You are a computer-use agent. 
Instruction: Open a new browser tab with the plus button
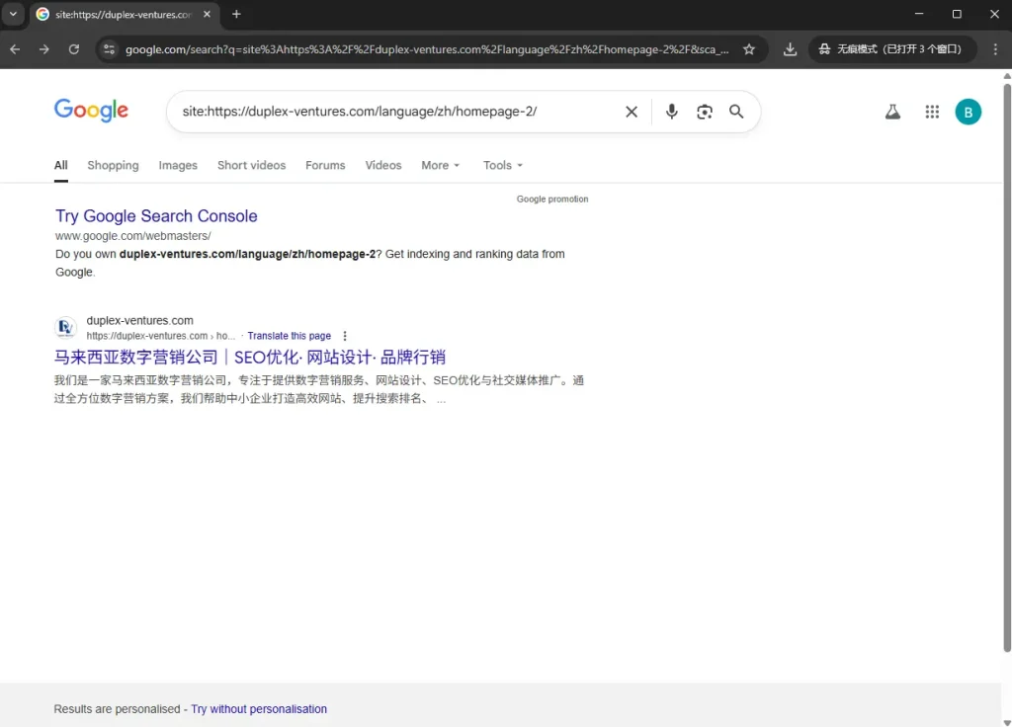point(235,15)
